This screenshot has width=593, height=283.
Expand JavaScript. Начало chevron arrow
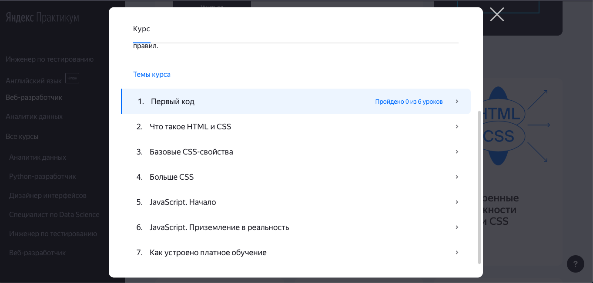coord(457,202)
